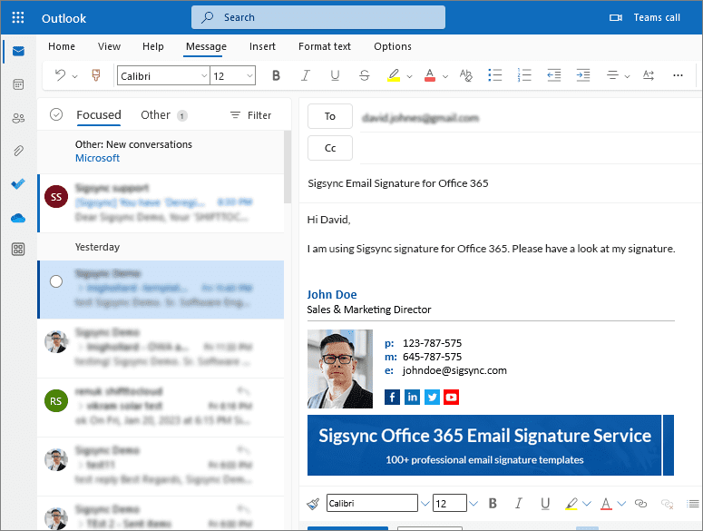Increase indent using ribbon icon
Image resolution: width=703 pixels, height=531 pixels.
pyautogui.click(x=583, y=75)
